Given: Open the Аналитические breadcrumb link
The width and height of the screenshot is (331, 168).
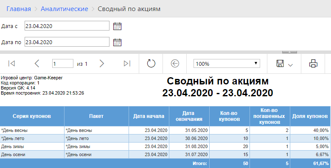Looking at the screenshot, I should [x=65, y=9].
